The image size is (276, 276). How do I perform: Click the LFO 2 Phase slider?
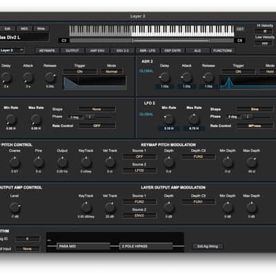[257, 117]
